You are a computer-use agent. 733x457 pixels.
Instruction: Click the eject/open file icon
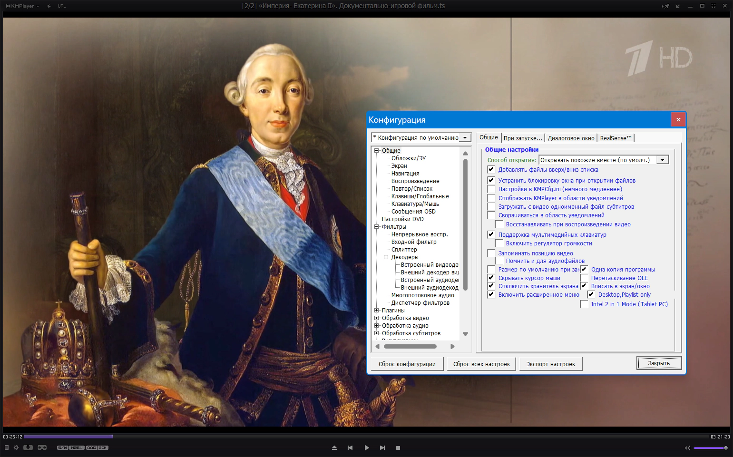coord(334,448)
